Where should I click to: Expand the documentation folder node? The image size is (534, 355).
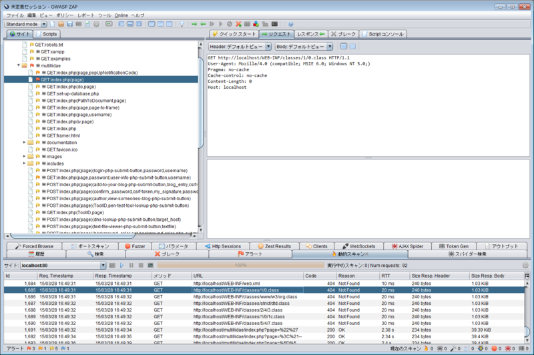point(24,142)
